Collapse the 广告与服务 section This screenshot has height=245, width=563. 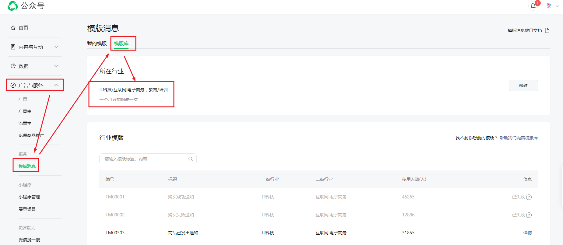[56, 85]
